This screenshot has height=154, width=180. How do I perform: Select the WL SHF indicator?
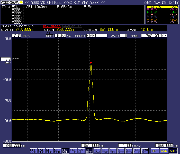pyautogui.click(x=49, y=151)
